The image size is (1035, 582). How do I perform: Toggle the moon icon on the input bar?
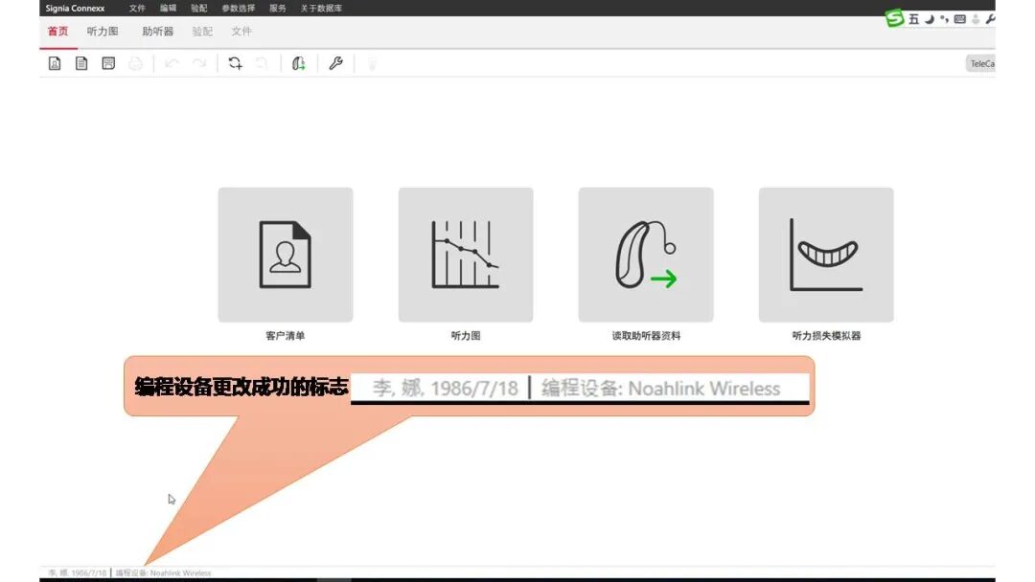click(x=931, y=18)
